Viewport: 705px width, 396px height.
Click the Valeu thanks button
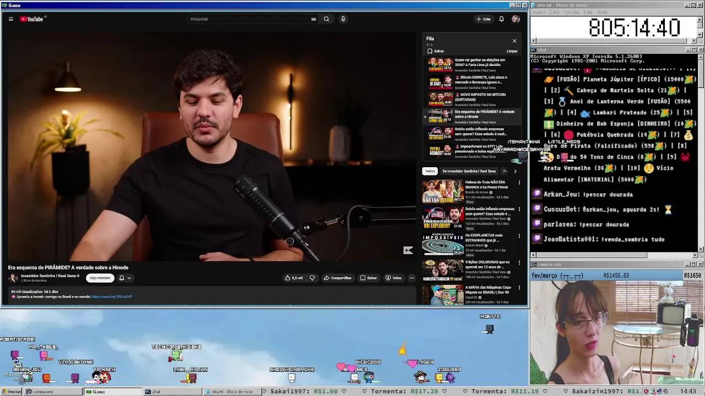(393, 278)
